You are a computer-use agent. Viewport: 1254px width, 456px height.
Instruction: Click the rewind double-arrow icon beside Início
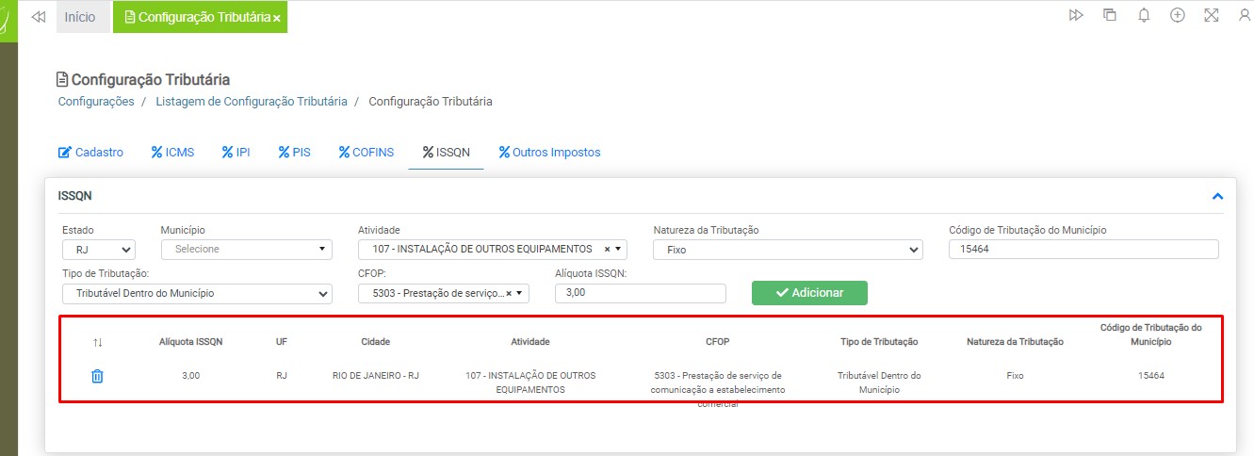pos(39,17)
